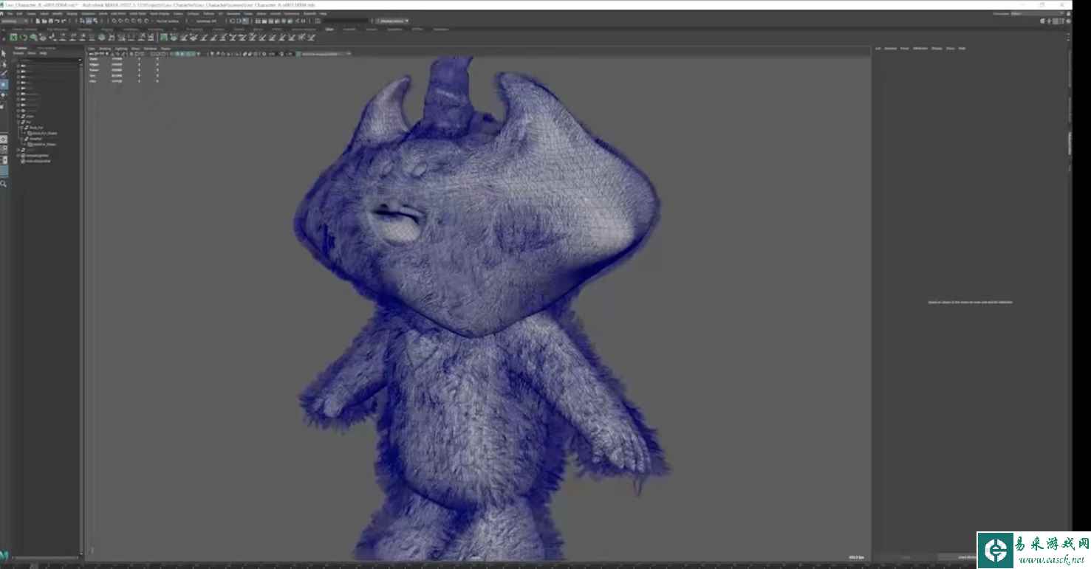The width and height of the screenshot is (1091, 569).
Task: Open the Attributes menu in Attribute Editor
Action: [x=920, y=49]
